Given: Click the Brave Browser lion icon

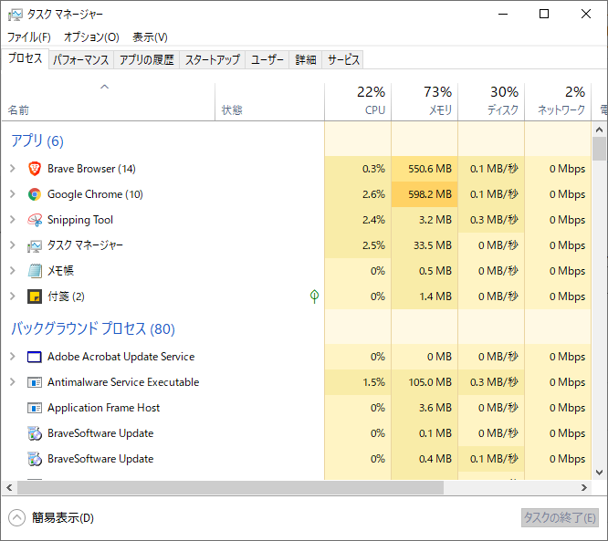Looking at the screenshot, I should click(x=35, y=169).
